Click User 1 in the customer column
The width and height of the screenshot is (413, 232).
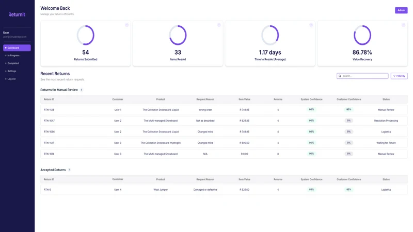pyautogui.click(x=118, y=110)
